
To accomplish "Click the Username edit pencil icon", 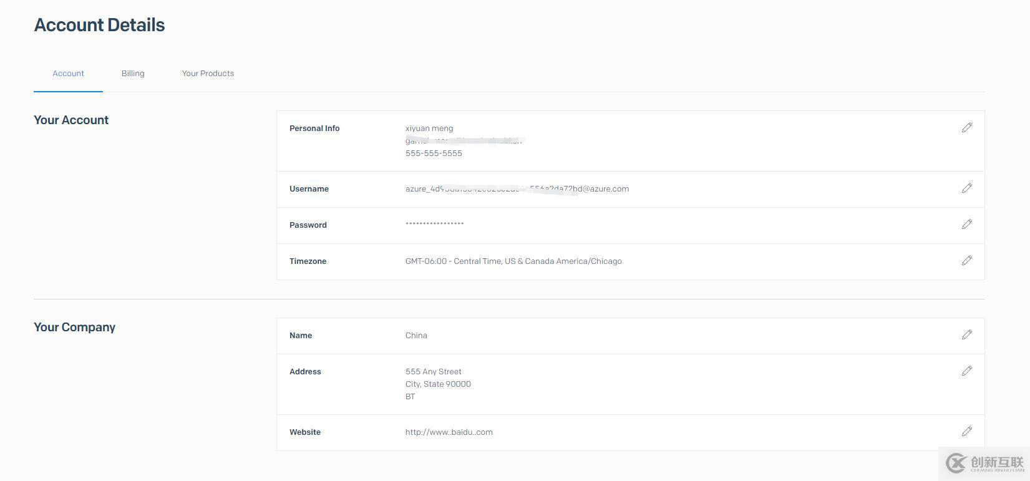I will click(966, 188).
